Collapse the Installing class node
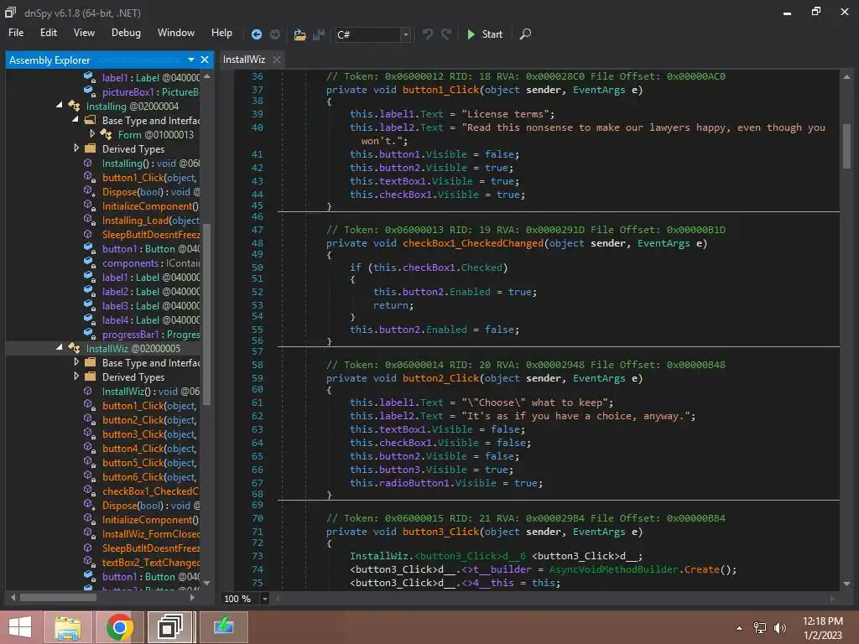 pos(60,106)
